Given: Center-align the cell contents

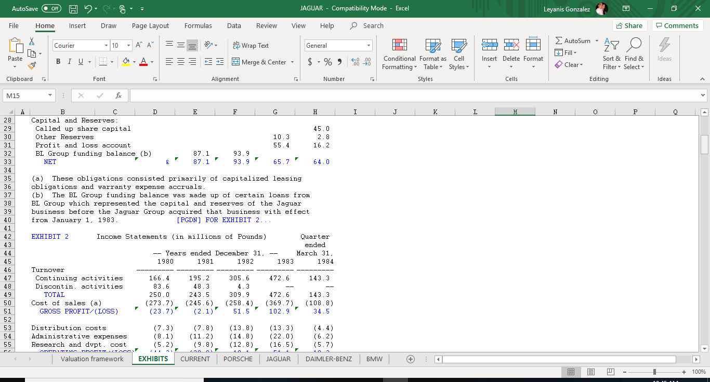Looking at the screenshot, I should pyautogui.click(x=181, y=62).
